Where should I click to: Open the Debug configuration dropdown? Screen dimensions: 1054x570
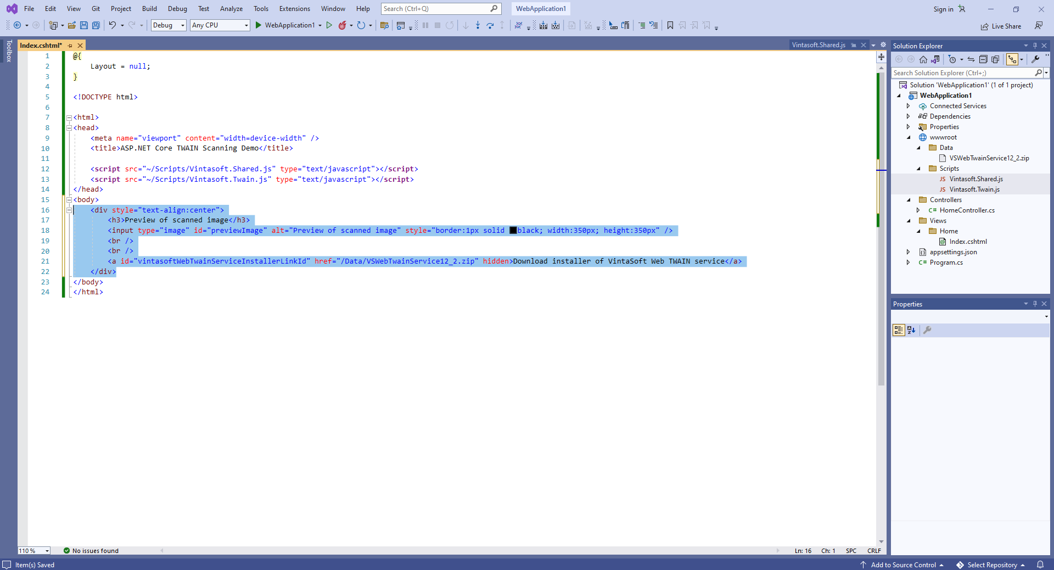(169, 25)
